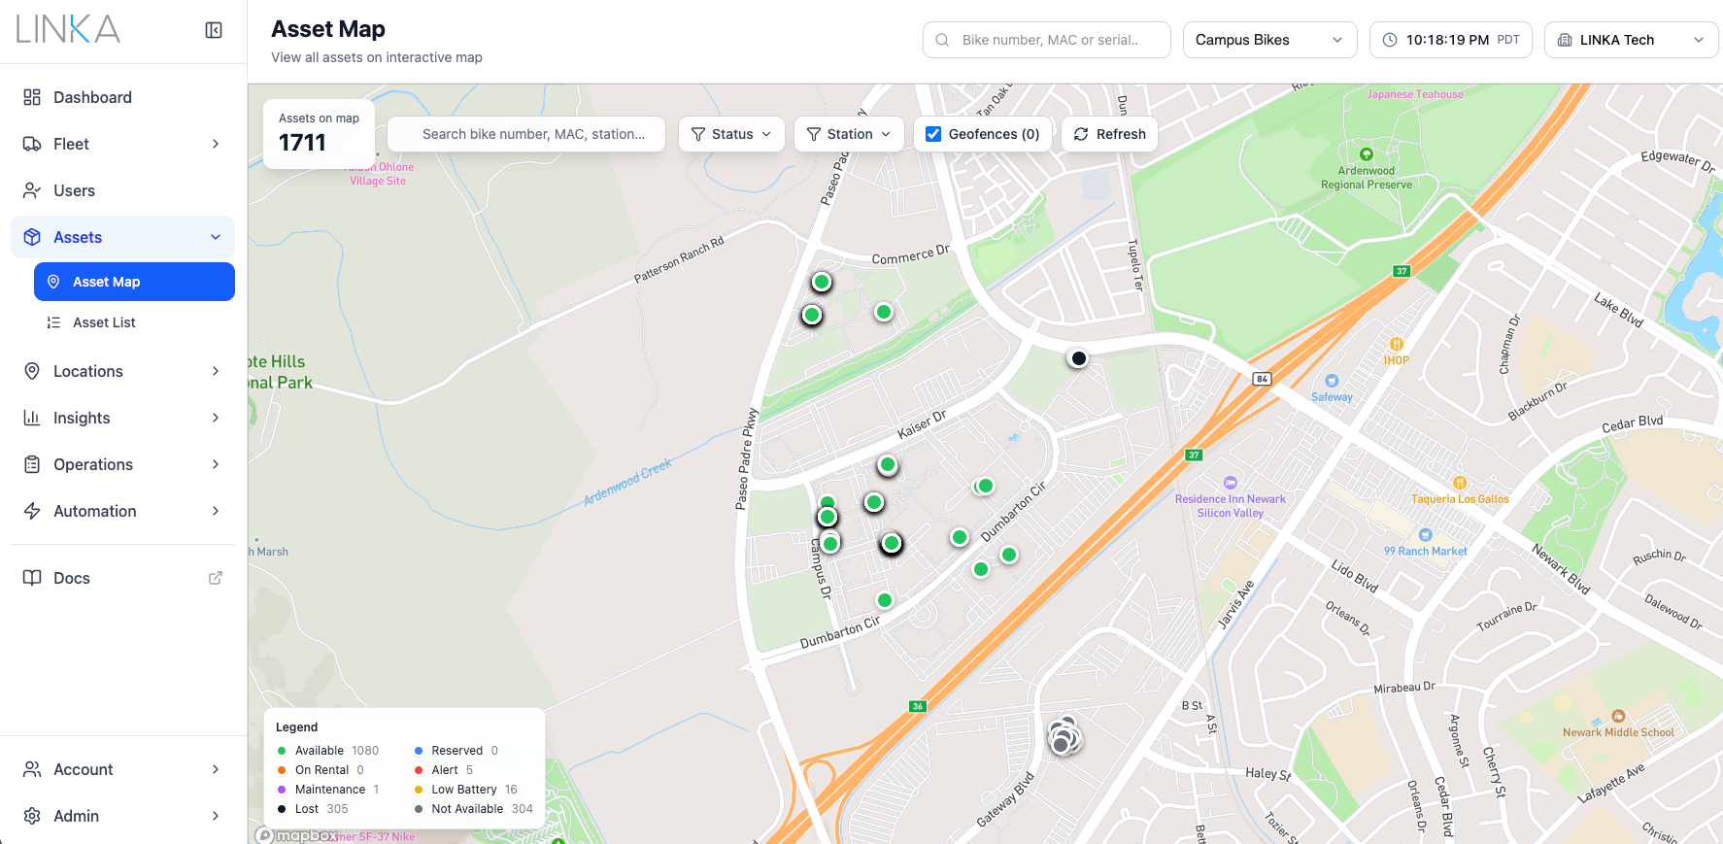
Task: Click the LINKA logo
Action: pyautogui.click(x=68, y=29)
